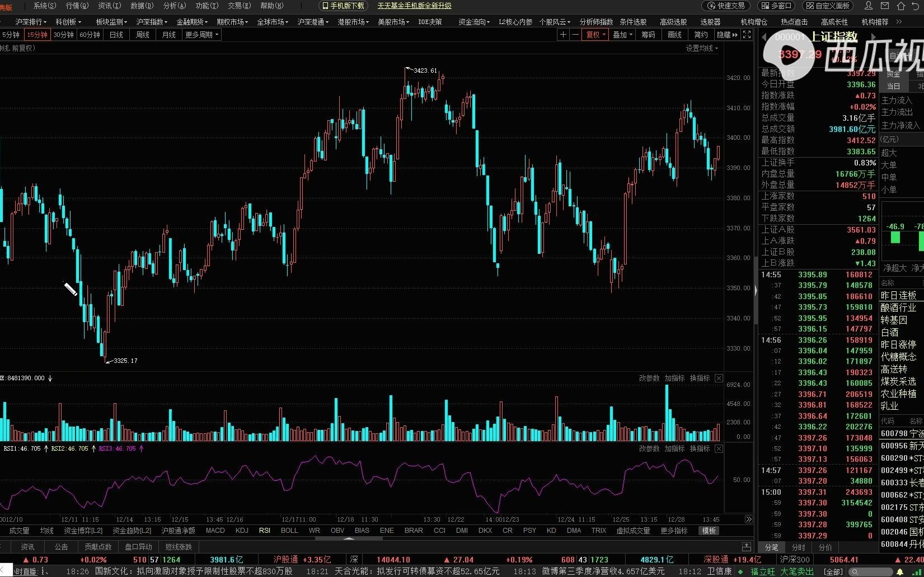Toggle fullscreen chart icon
The width and height of the screenshot is (924, 577).
(747, 35)
